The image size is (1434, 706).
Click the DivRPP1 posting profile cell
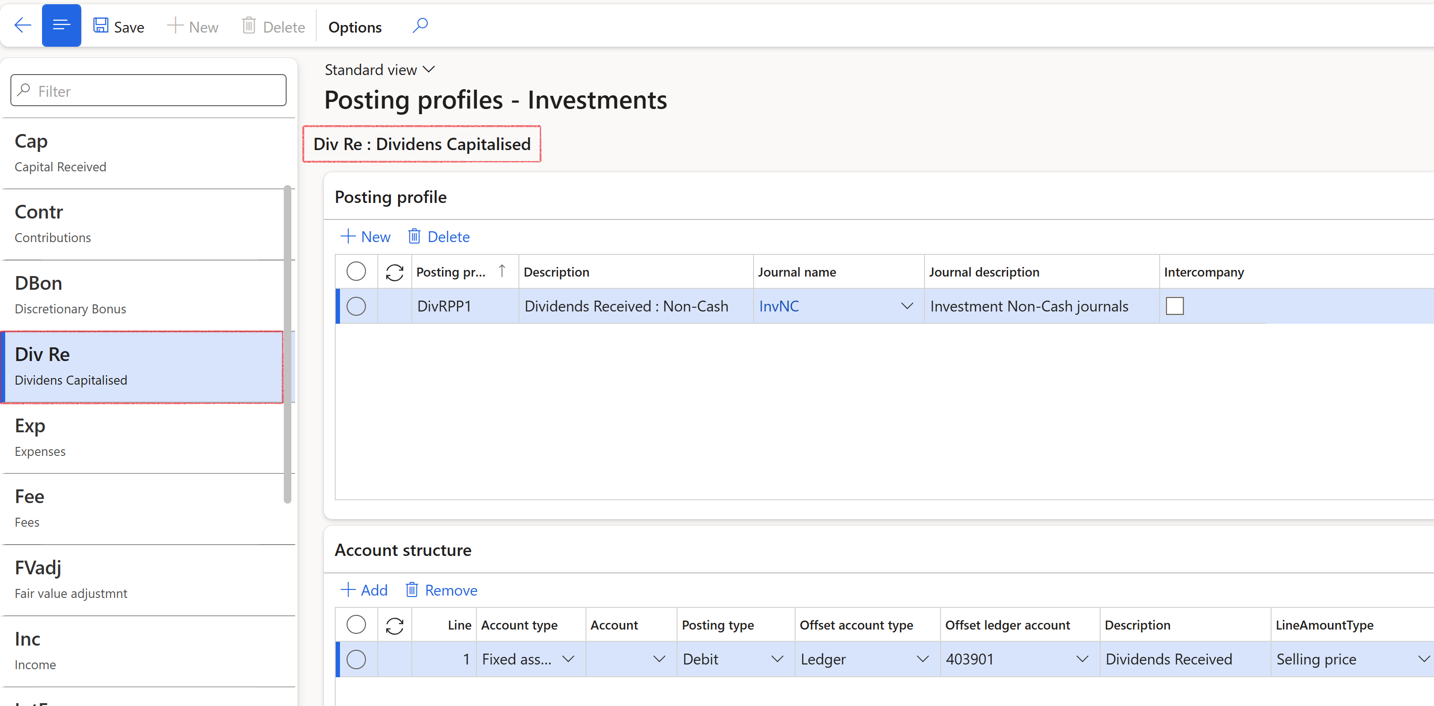466,306
